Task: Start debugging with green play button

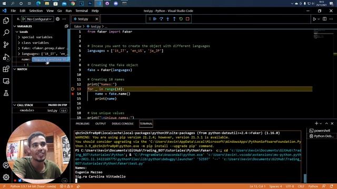Action: pos(24,19)
